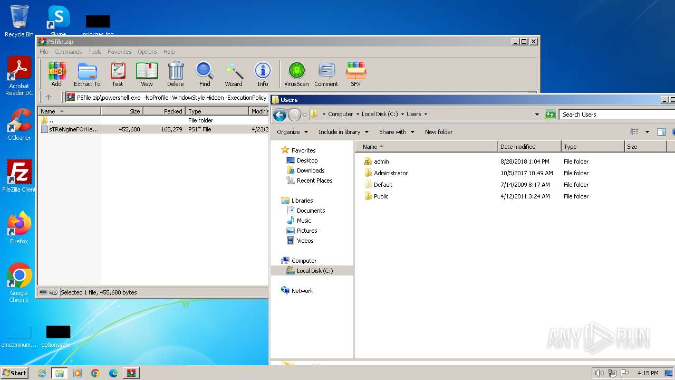Launch the Wizard wand tool

234,74
